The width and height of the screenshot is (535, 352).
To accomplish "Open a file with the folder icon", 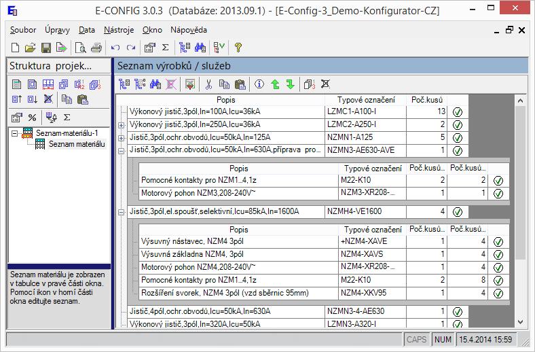I will tap(30, 48).
